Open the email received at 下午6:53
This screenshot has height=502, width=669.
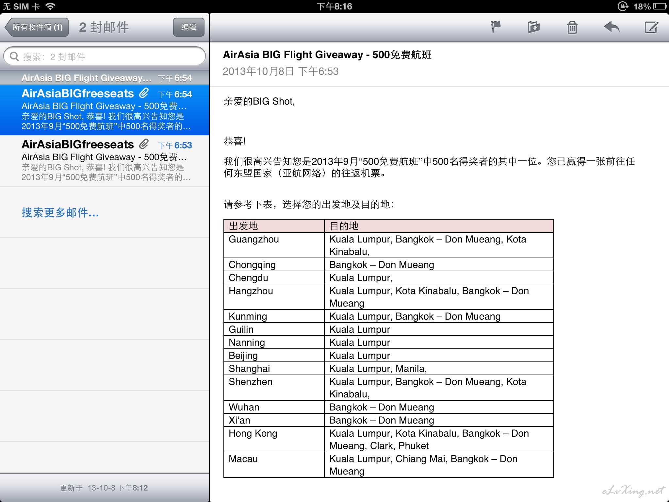[x=105, y=161]
